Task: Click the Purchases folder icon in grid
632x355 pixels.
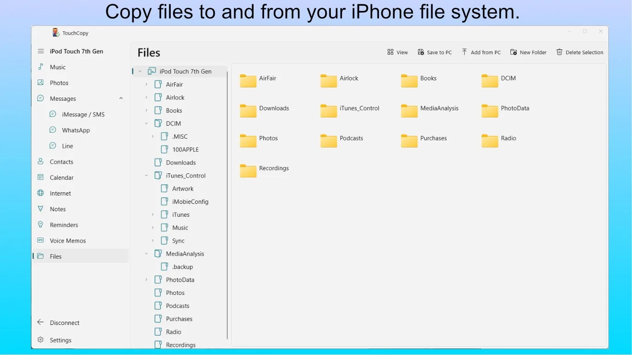Action: [409, 141]
